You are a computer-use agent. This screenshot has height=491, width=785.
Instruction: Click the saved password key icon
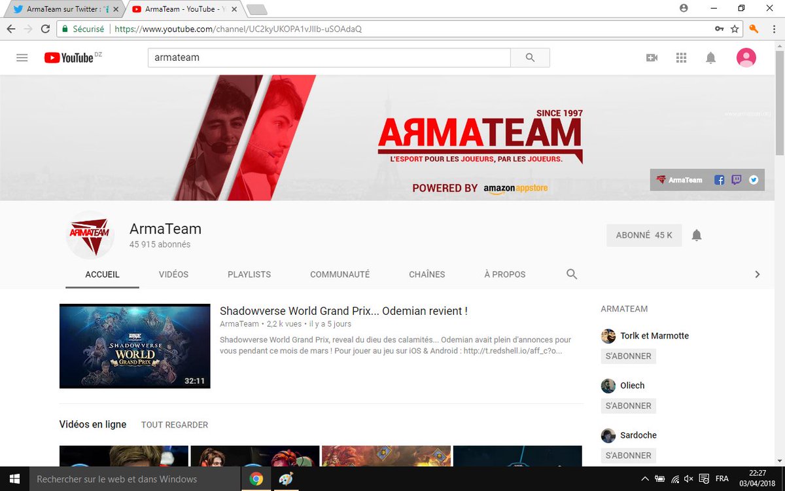click(x=719, y=29)
